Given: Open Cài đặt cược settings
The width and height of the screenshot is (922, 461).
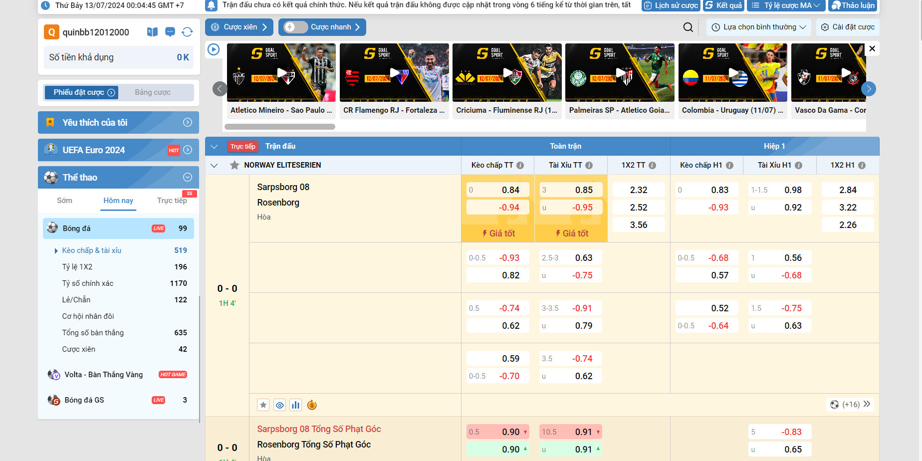Looking at the screenshot, I should click(848, 27).
